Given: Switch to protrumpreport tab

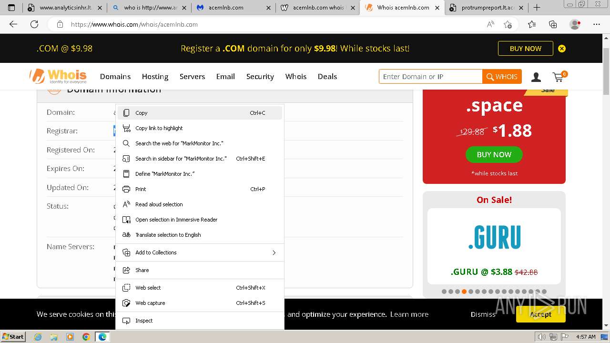Looking at the screenshot, I should [x=486, y=8].
